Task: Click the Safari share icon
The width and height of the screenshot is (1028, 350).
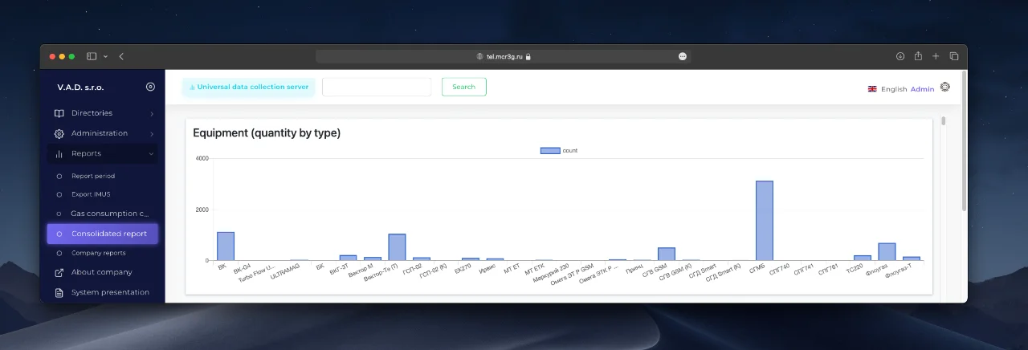Action: pyautogui.click(x=918, y=56)
